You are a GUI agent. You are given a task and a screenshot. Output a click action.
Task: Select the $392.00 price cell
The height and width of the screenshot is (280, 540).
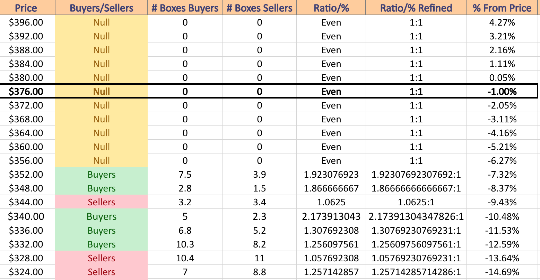27,36
